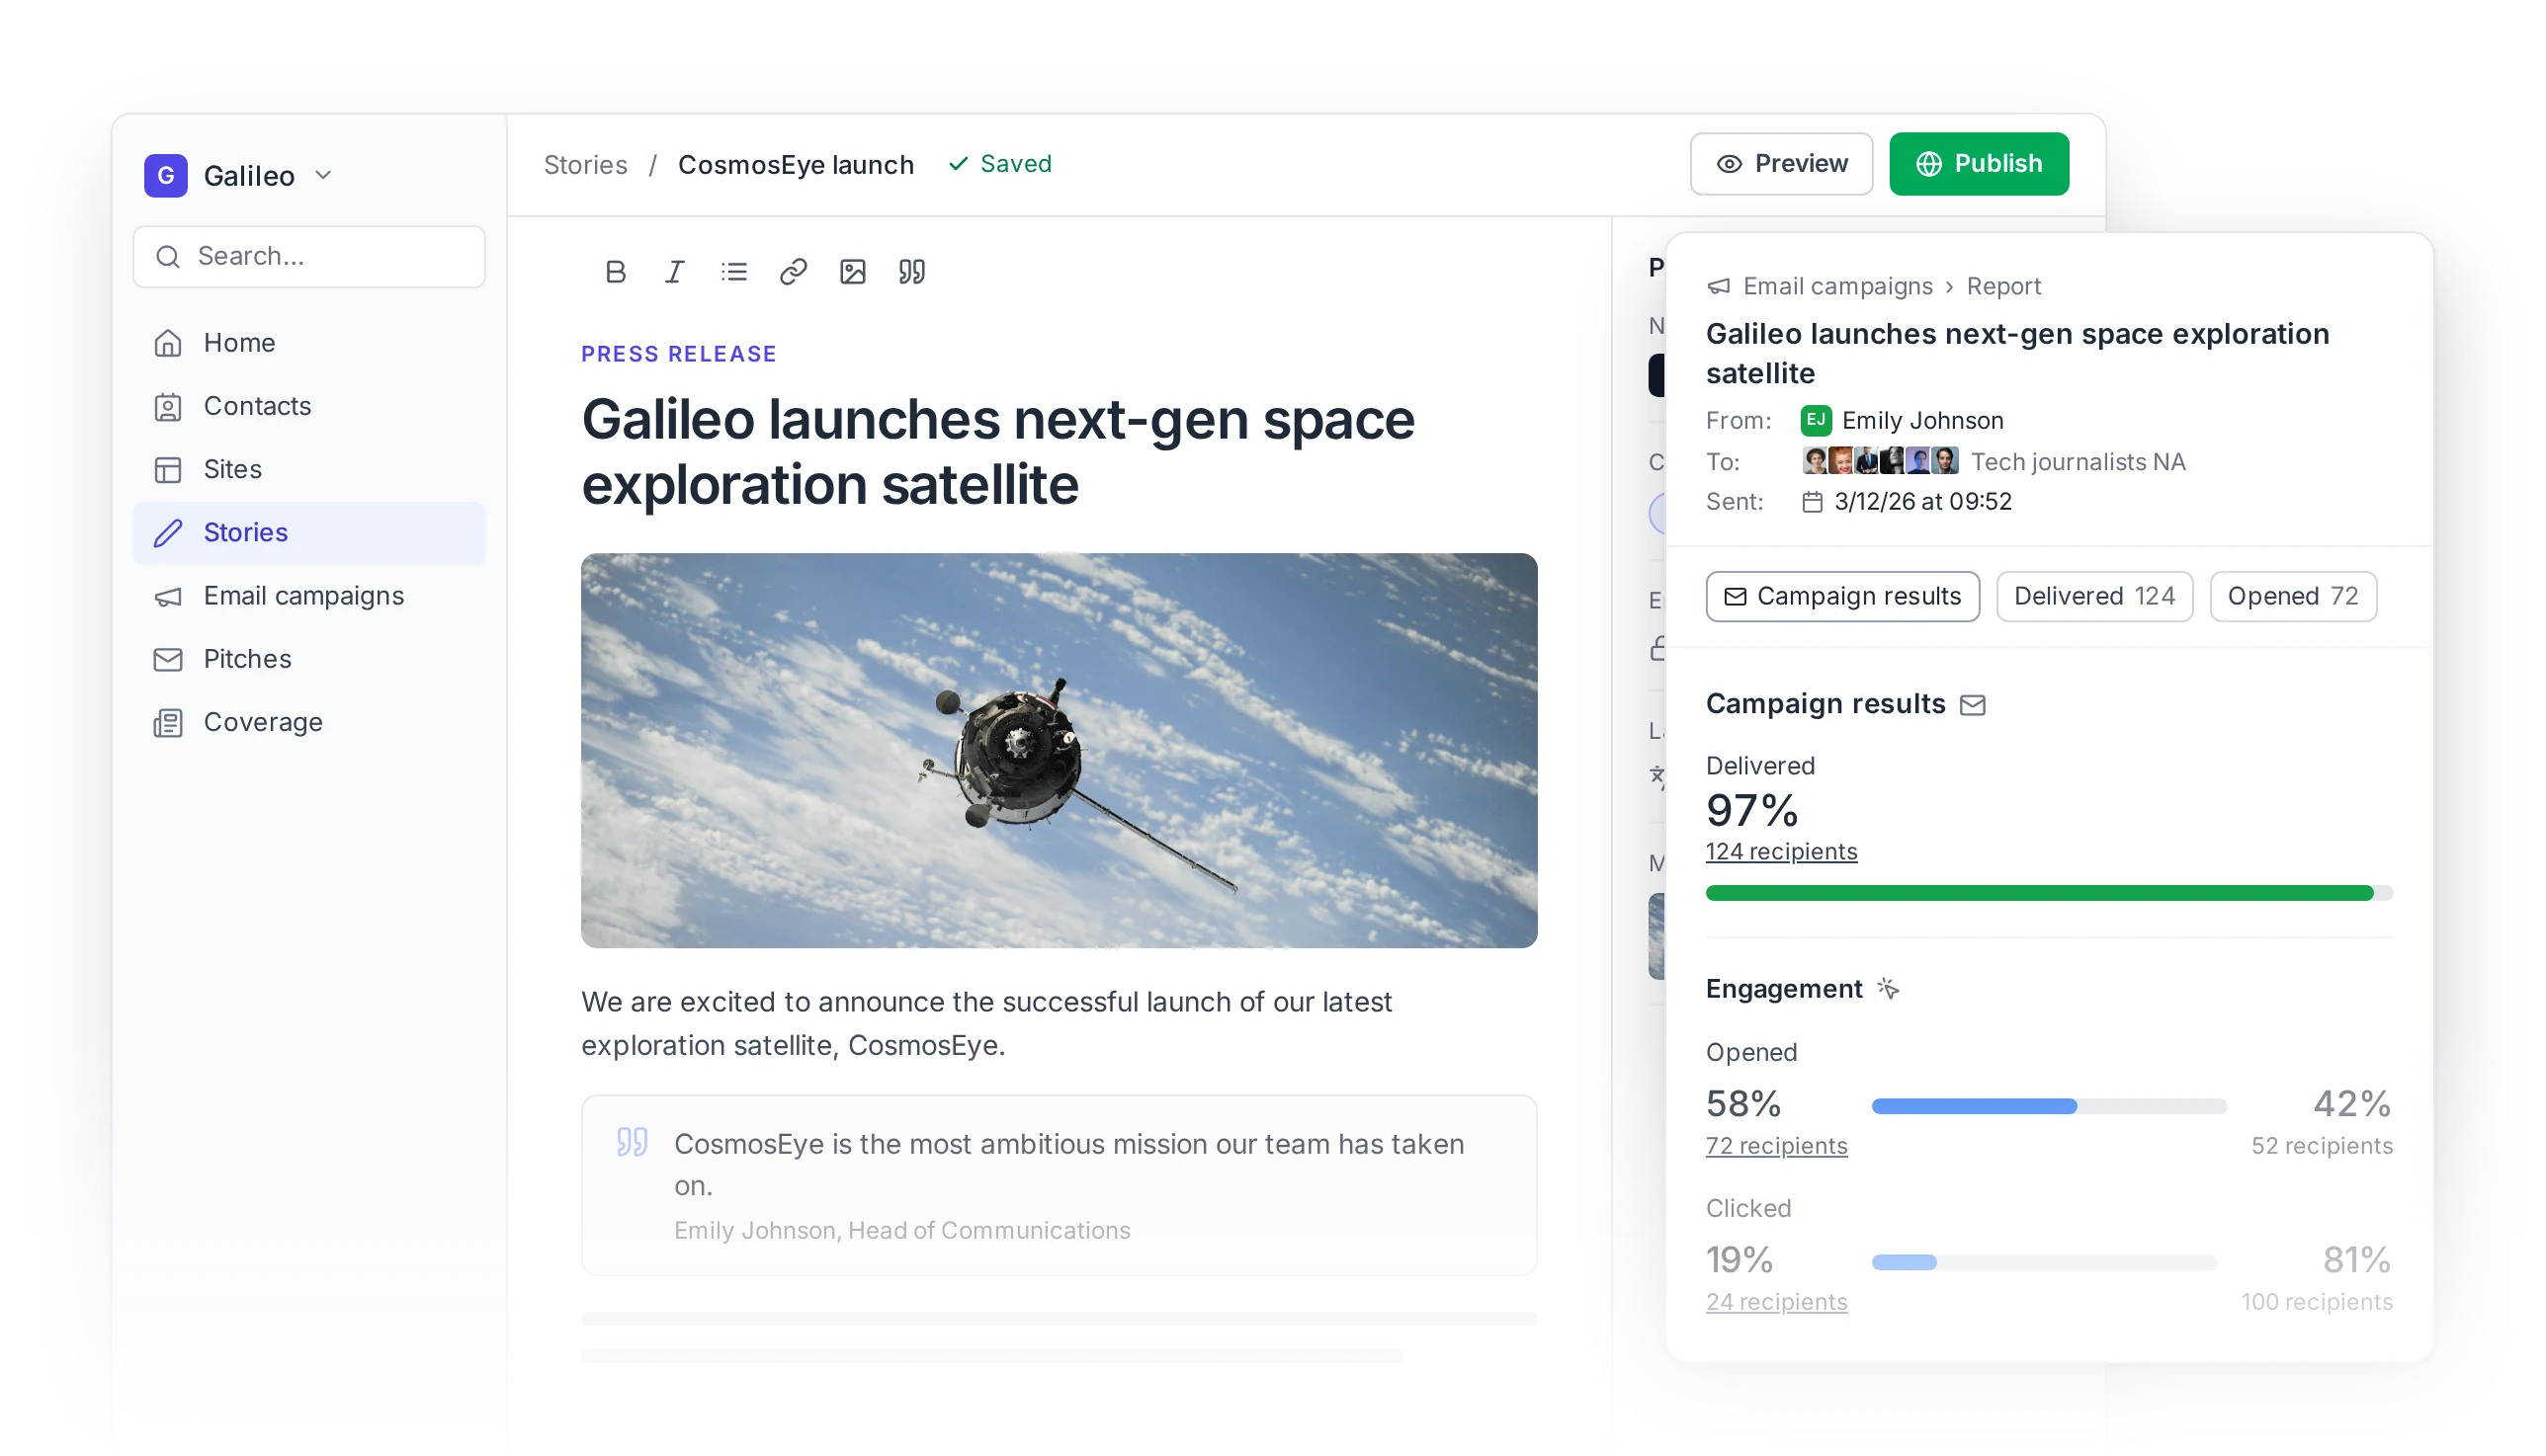Insert a quote block from toolbar
The width and height of the screenshot is (2546, 1456).
point(911,272)
